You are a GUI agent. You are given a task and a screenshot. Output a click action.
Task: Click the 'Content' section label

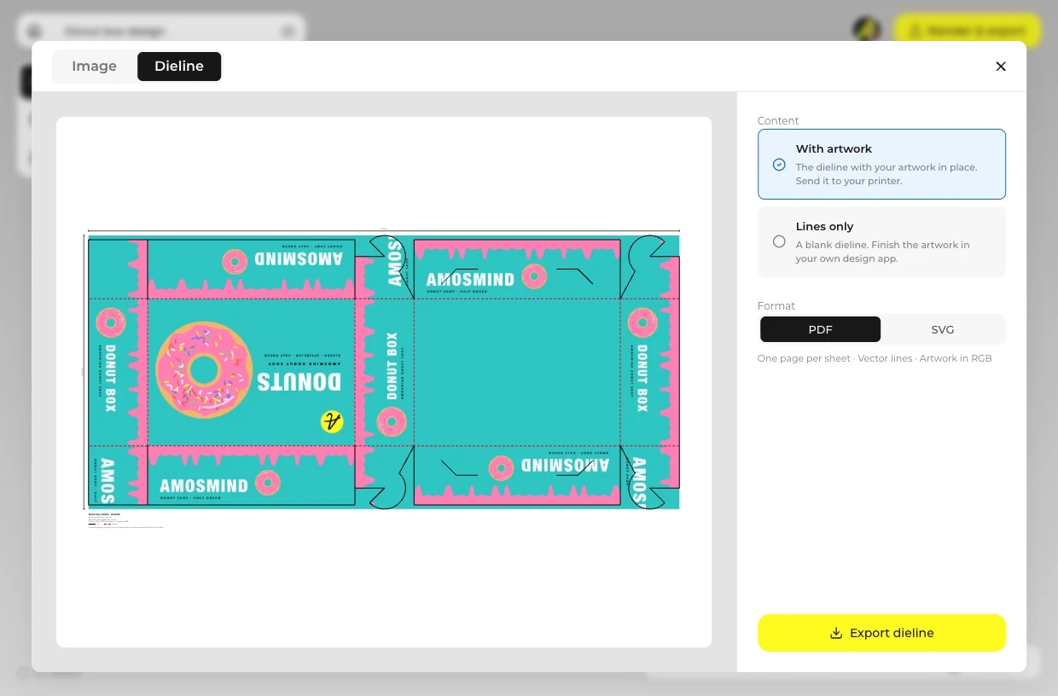778,121
